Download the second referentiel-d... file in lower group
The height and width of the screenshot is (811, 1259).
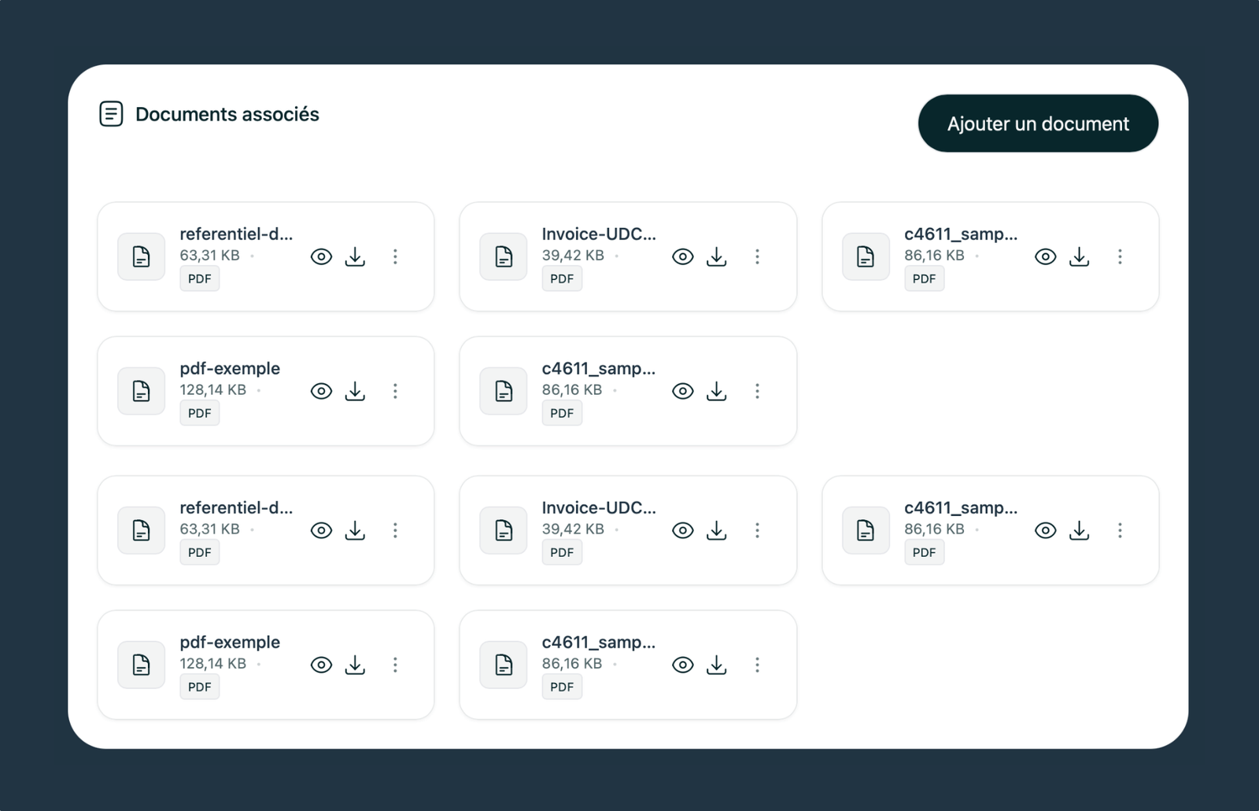click(355, 530)
